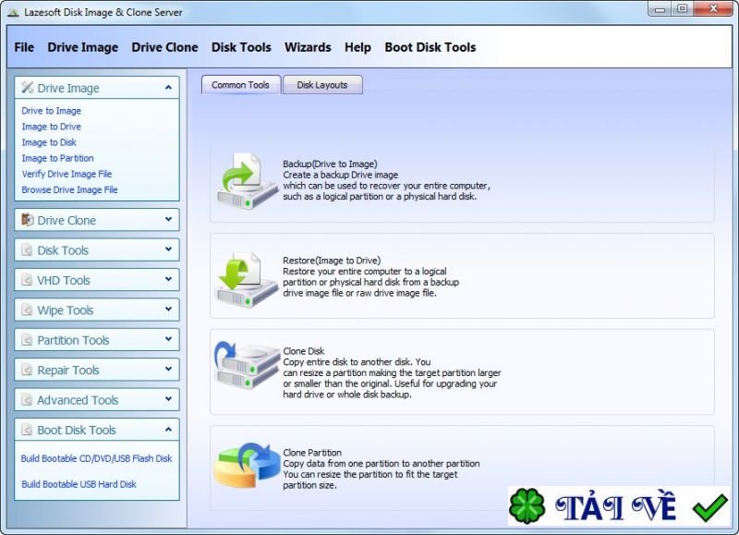This screenshot has height=535, width=739.
Task: Collapse the Drive Image sidebar panel
Action: (x=168, y=87)
